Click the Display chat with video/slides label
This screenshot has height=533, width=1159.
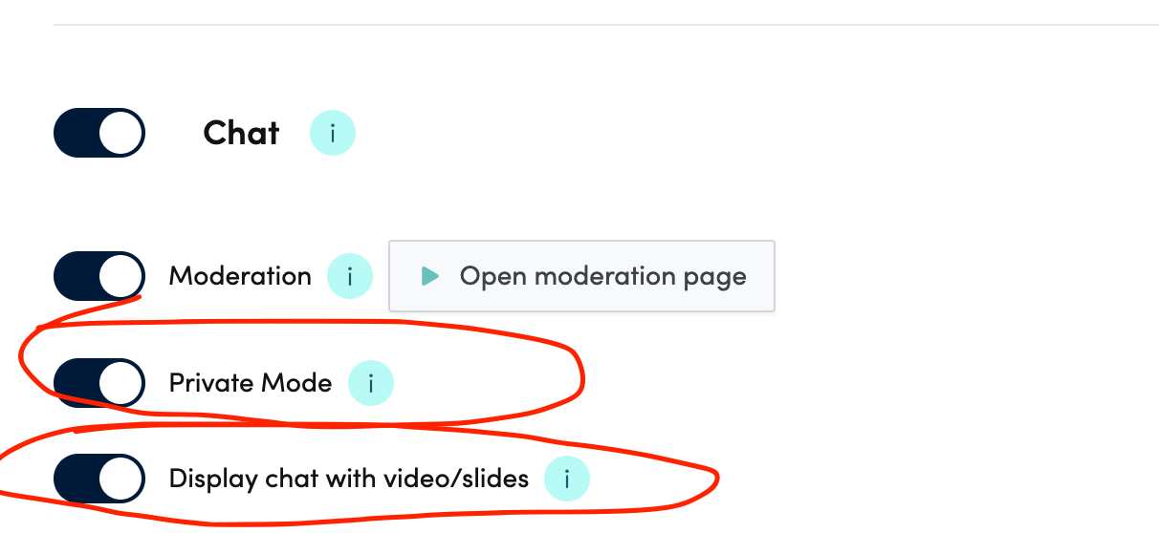349,478
